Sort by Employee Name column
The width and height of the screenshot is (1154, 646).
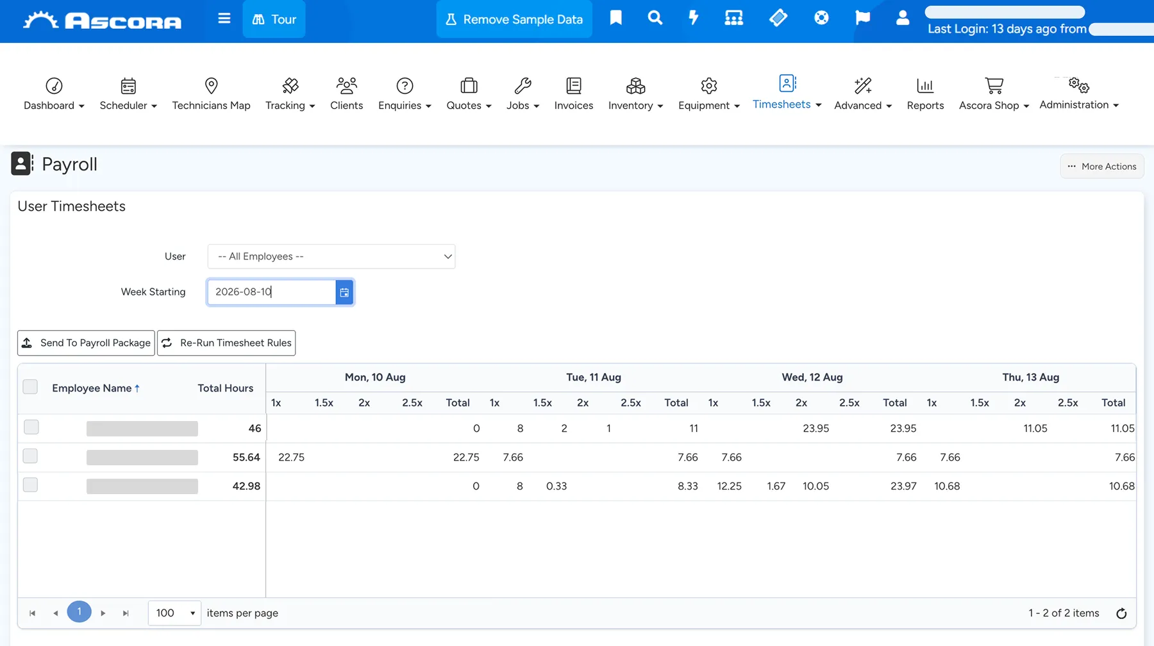pos(96,388)
